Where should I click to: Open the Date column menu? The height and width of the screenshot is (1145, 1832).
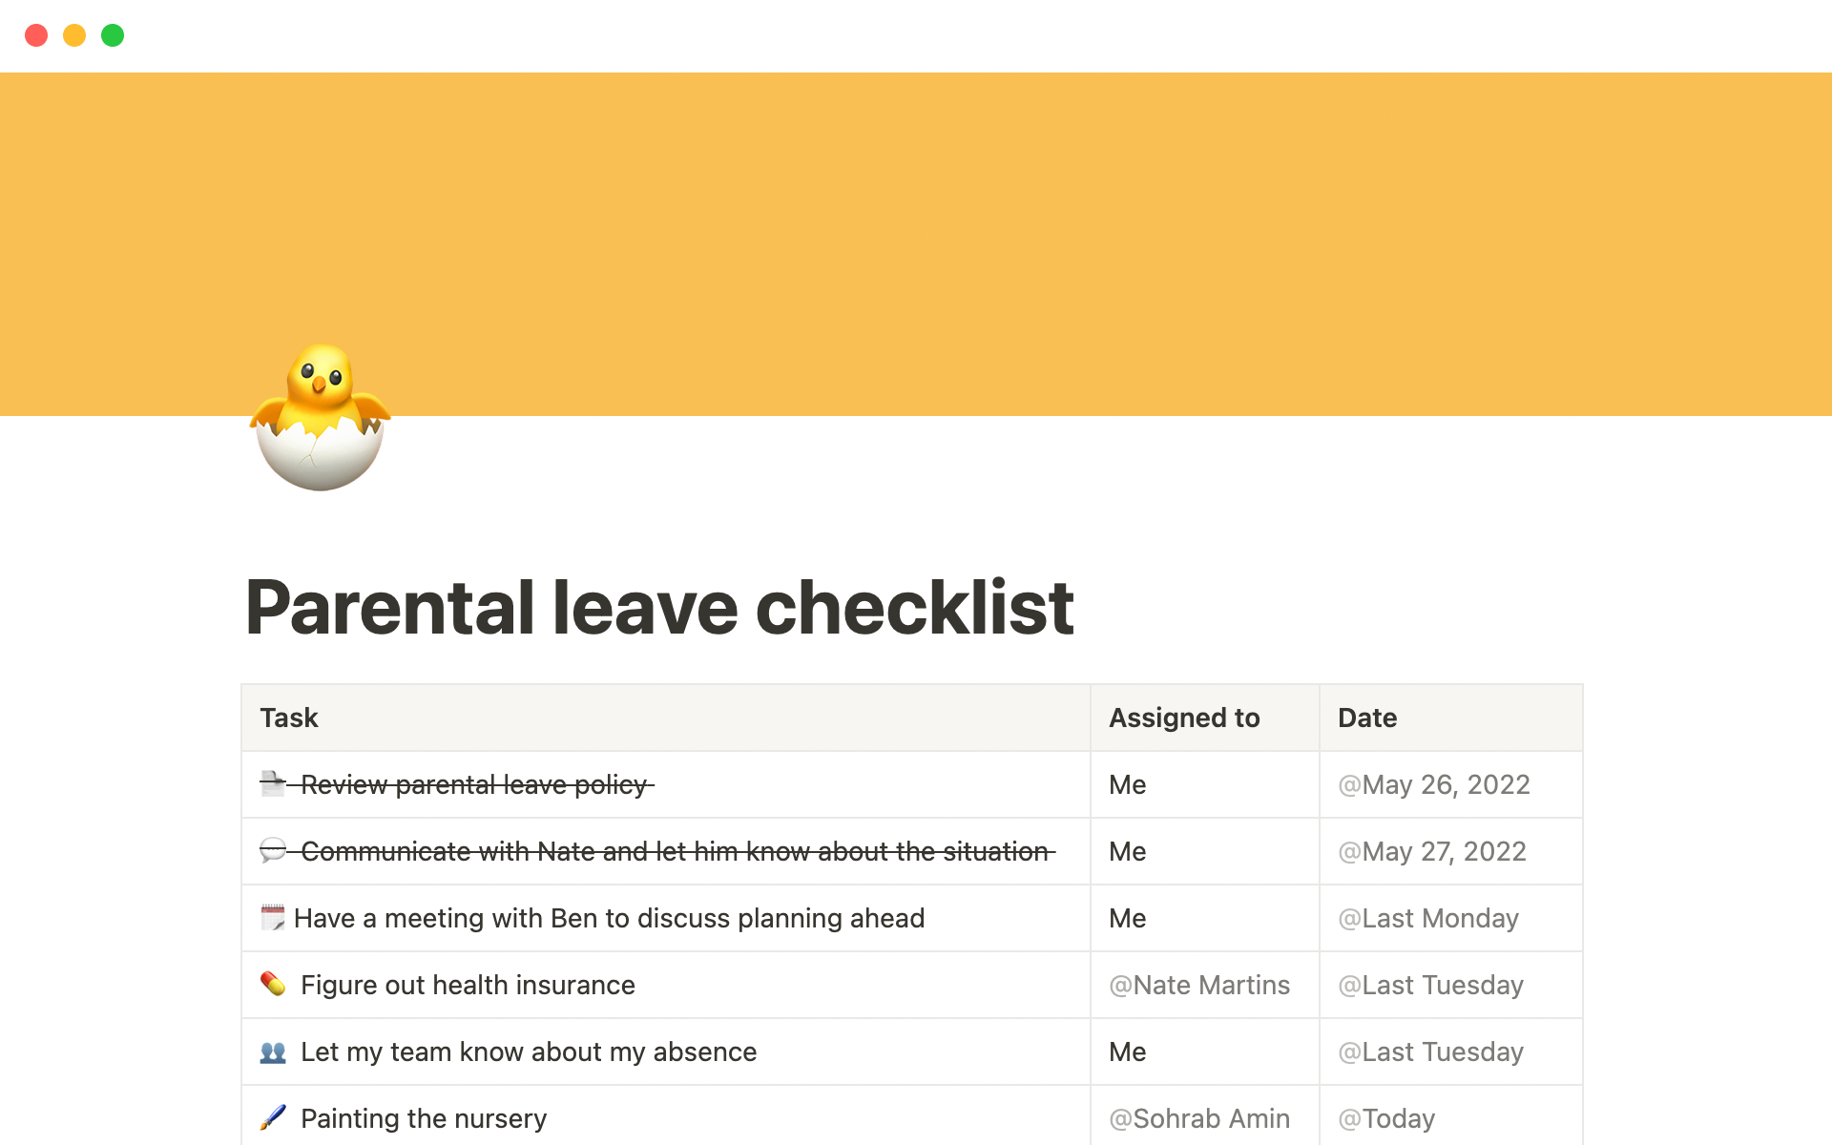(x=1366, y=718)
